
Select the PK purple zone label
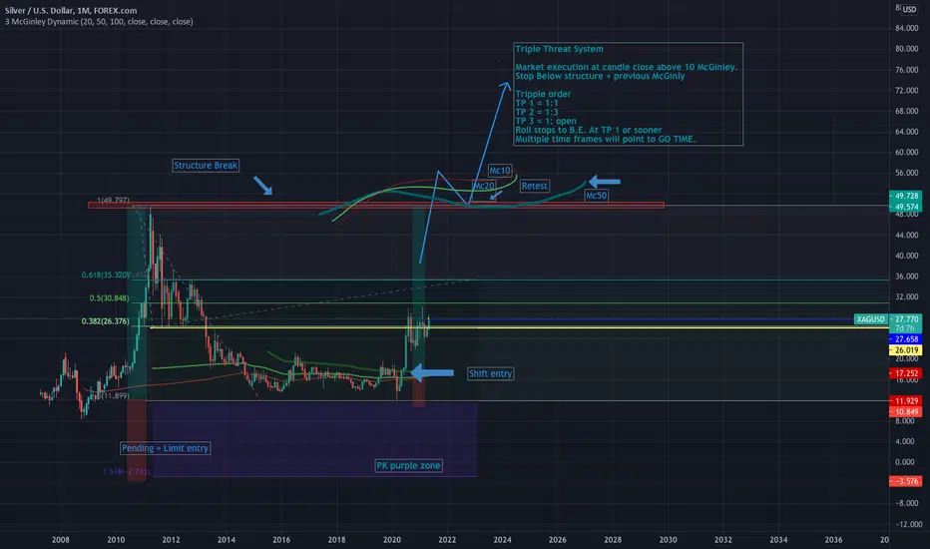click(x=408, y=465)
